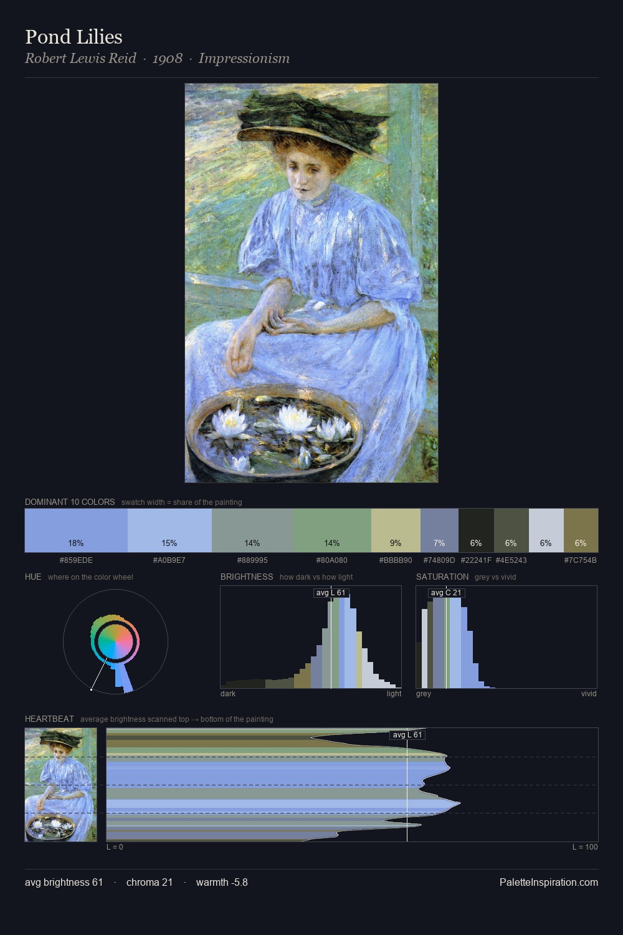Click the HUE section heading

pos(33,577)
